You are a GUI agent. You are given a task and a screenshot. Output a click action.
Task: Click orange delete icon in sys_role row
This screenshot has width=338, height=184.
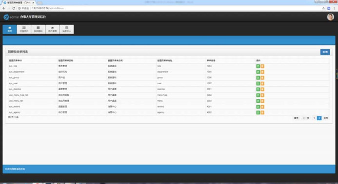pyautogui.click(x=262, y=66)
